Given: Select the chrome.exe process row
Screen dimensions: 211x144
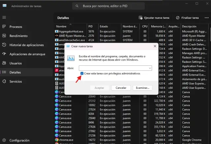Looking at the screenshot, I should coord(66,140).
